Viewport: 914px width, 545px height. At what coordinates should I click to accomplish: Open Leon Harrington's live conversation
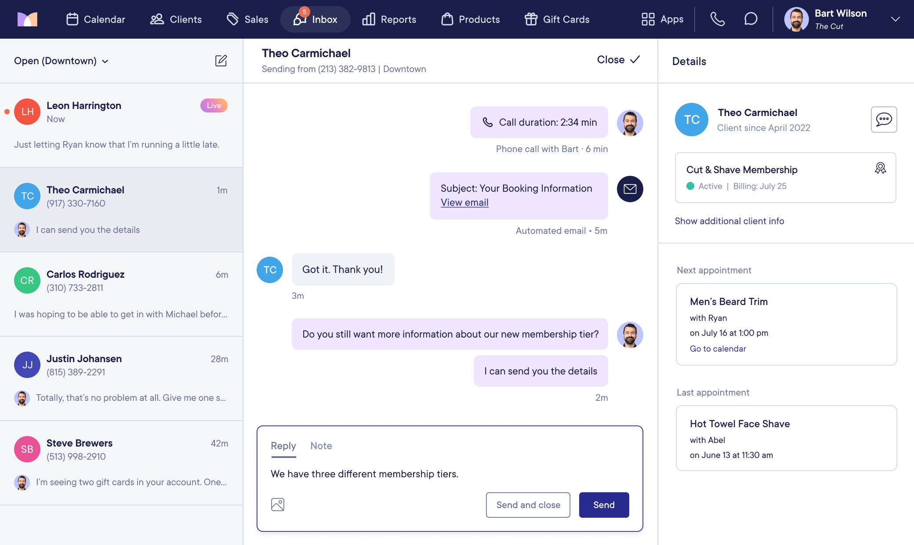coord(121,125)
